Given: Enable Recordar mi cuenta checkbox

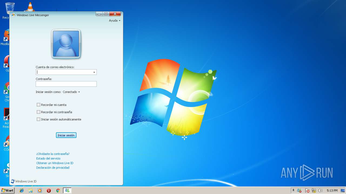Looking at the screenshot, I should [x=38, y=105].
